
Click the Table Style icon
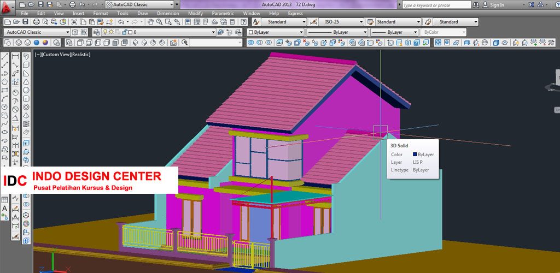coord(370,22)
